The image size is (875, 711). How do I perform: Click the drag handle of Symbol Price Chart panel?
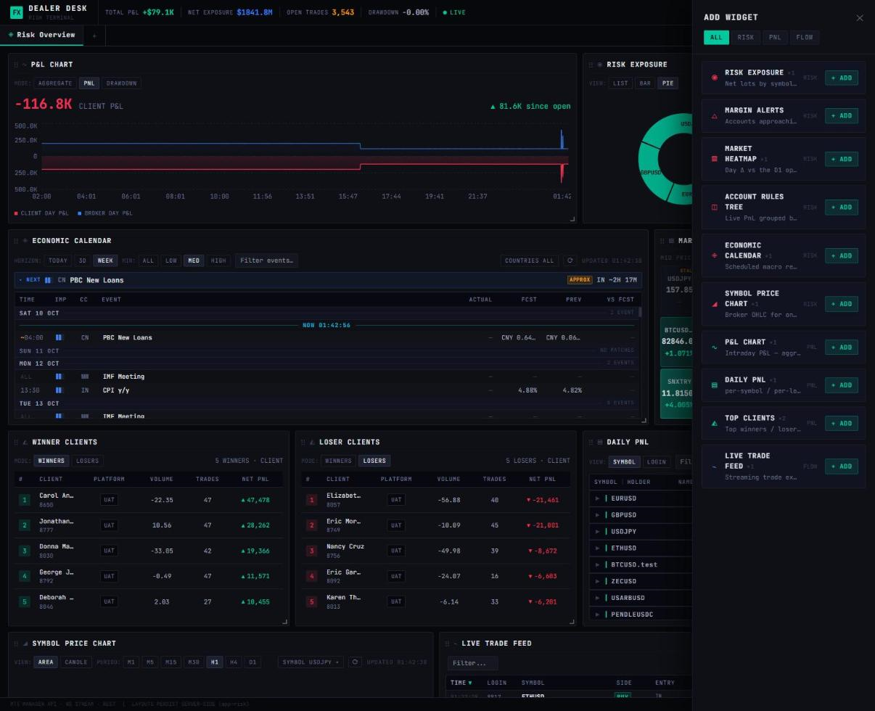click(x=16, y=644)
